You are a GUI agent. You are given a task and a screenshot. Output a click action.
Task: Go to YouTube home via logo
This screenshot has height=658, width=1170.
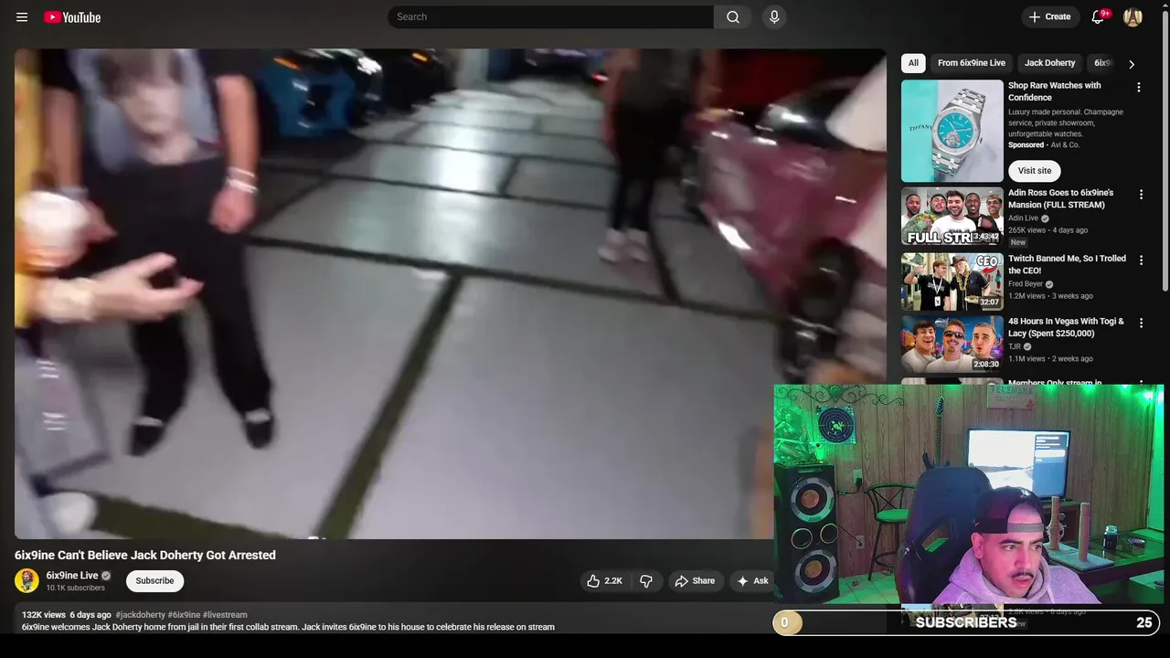[72, 17]
